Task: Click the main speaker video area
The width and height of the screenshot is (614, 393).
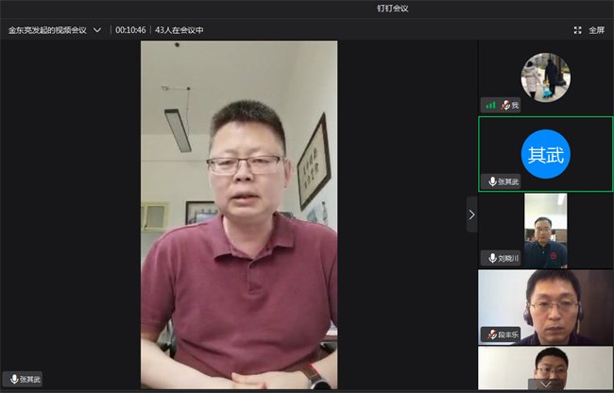Action: 239,214
